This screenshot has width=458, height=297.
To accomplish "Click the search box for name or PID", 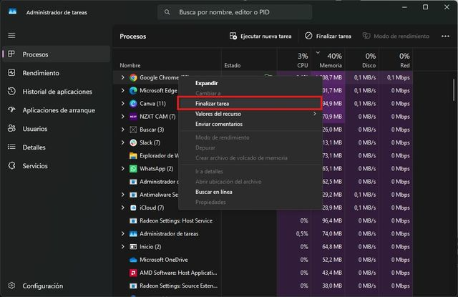I will [235, 12].
